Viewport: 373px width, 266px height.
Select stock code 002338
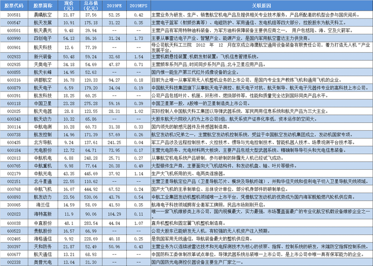click(x=14, y=262)
